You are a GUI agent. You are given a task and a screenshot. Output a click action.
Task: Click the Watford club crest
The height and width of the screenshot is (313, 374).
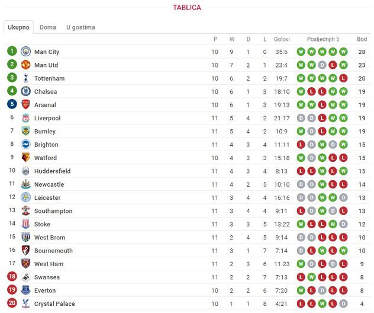pos(25,158)
